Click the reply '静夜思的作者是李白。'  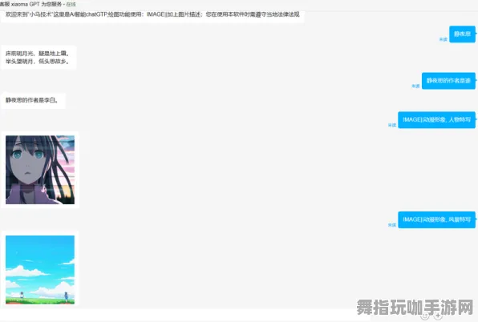[33, 100]
